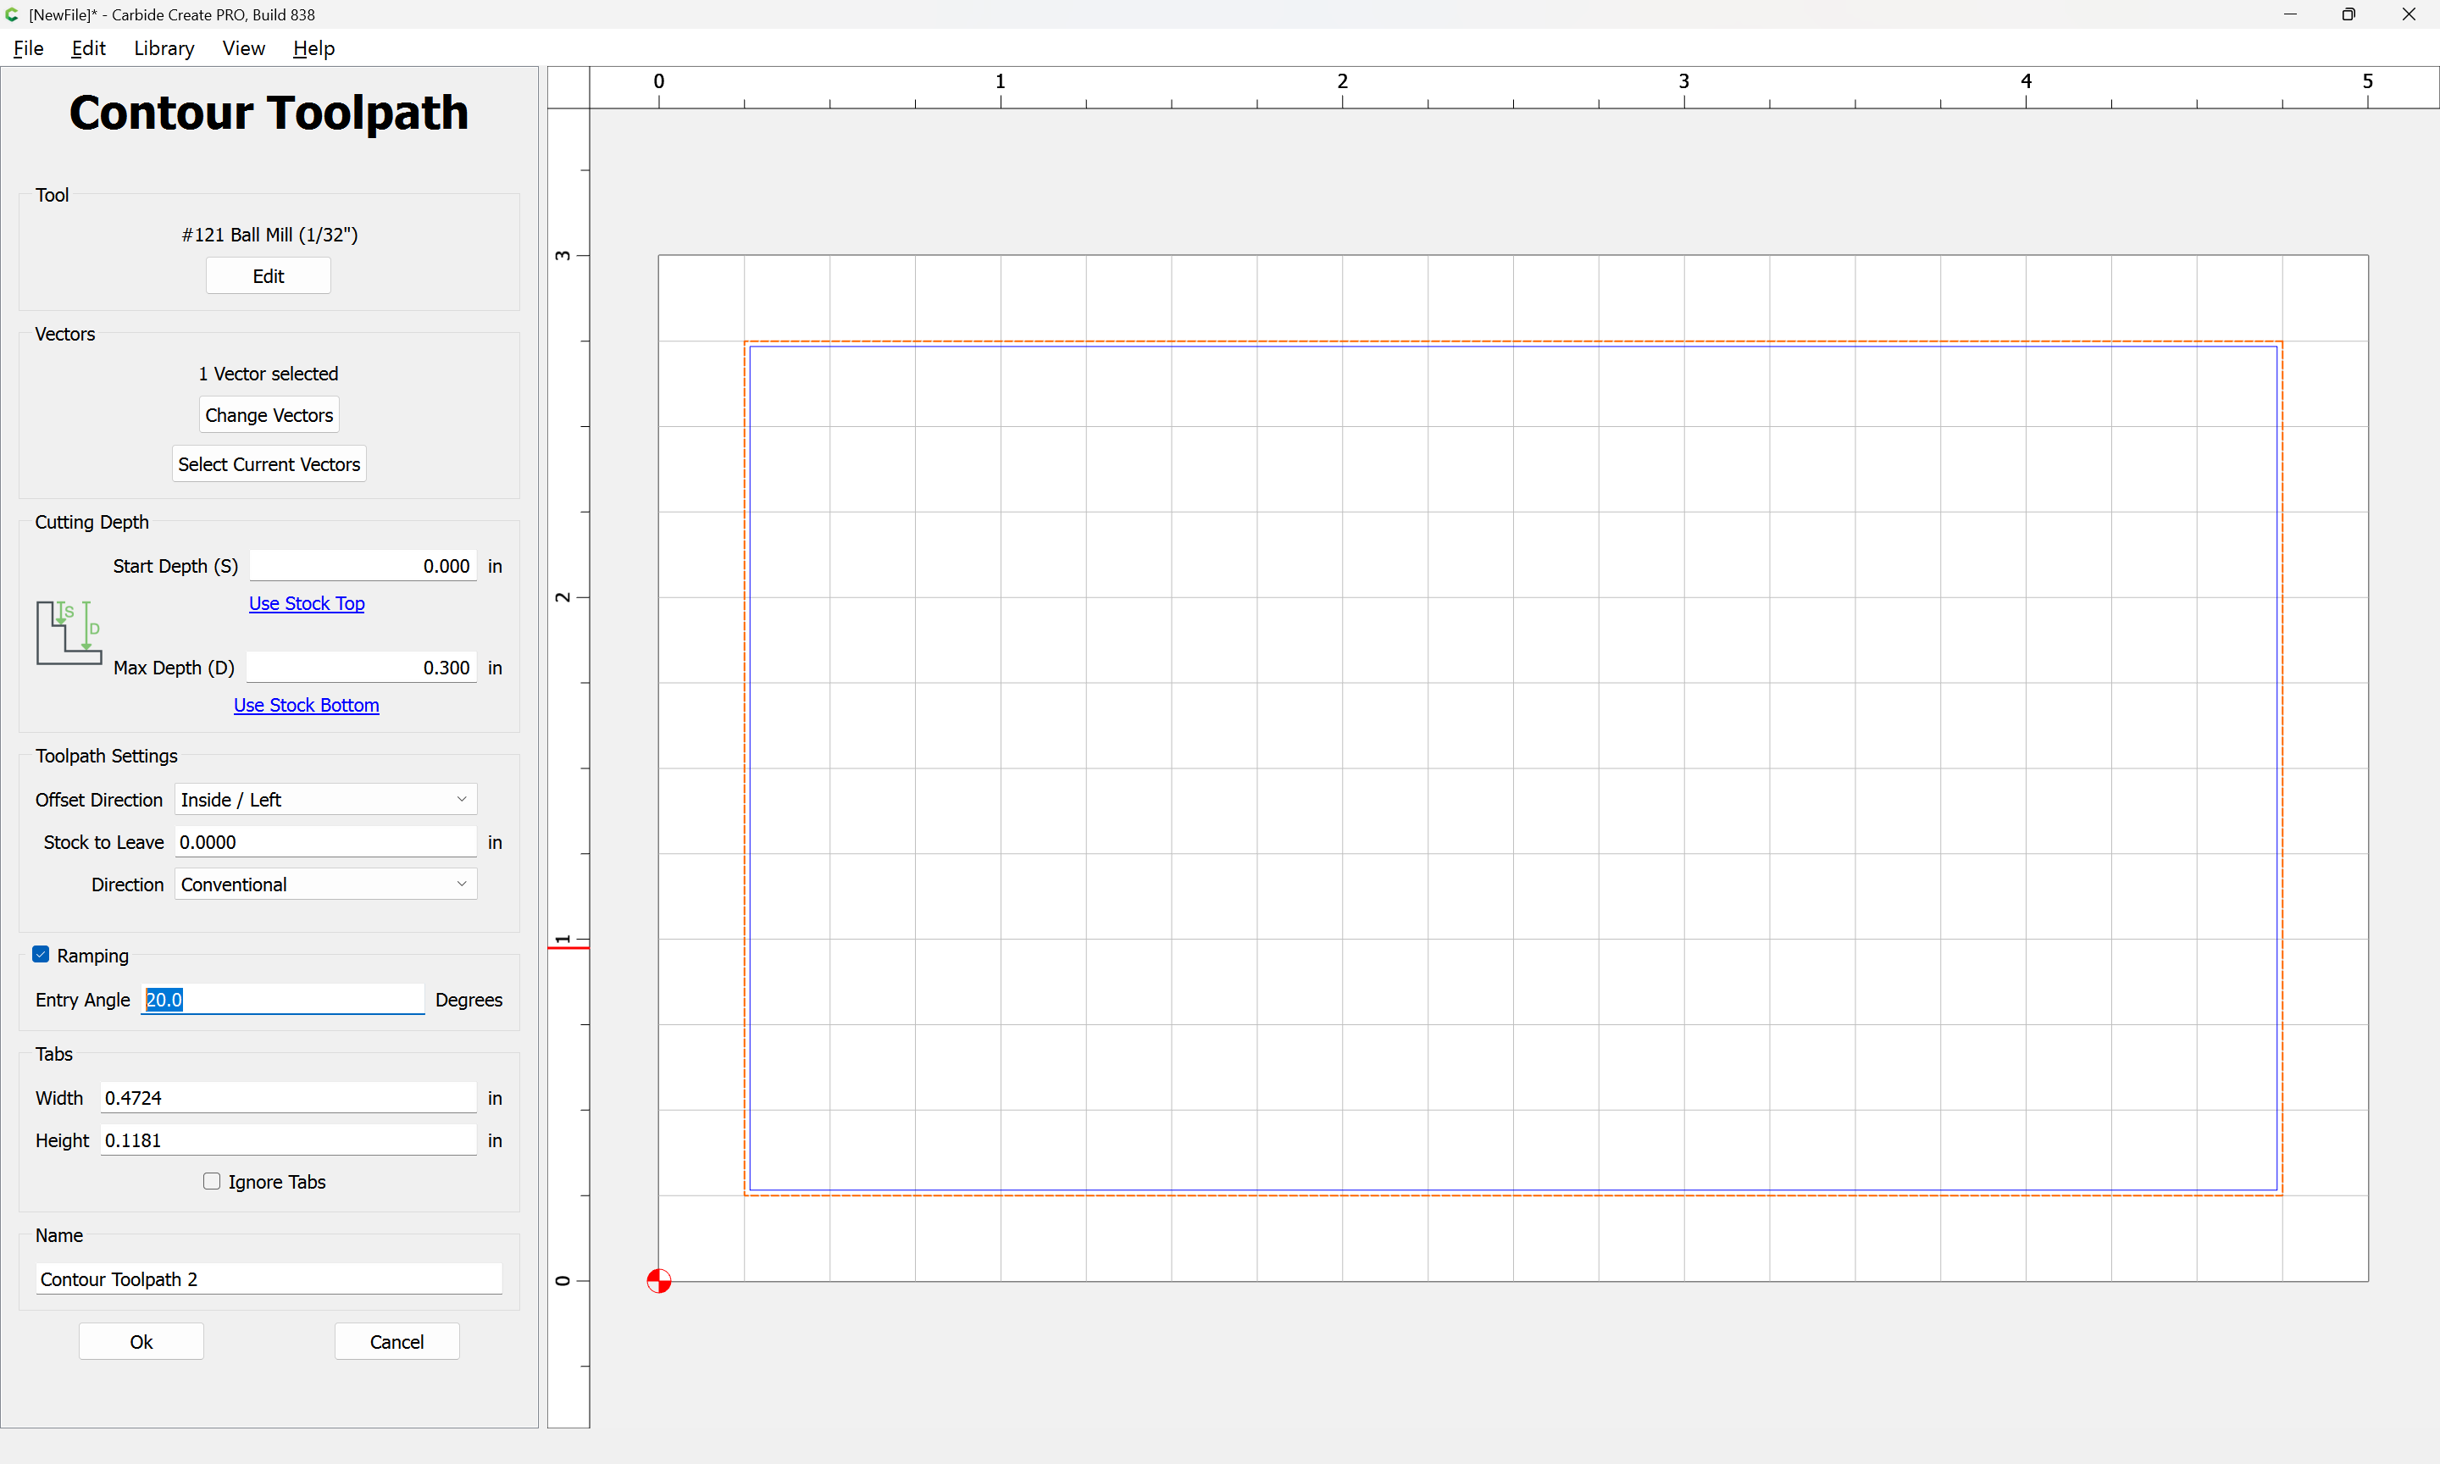Expand the Direction Conventional dropdown
Viewport: 2440px width, 1464px height.
pyautogui.click(x=325, y=884)
